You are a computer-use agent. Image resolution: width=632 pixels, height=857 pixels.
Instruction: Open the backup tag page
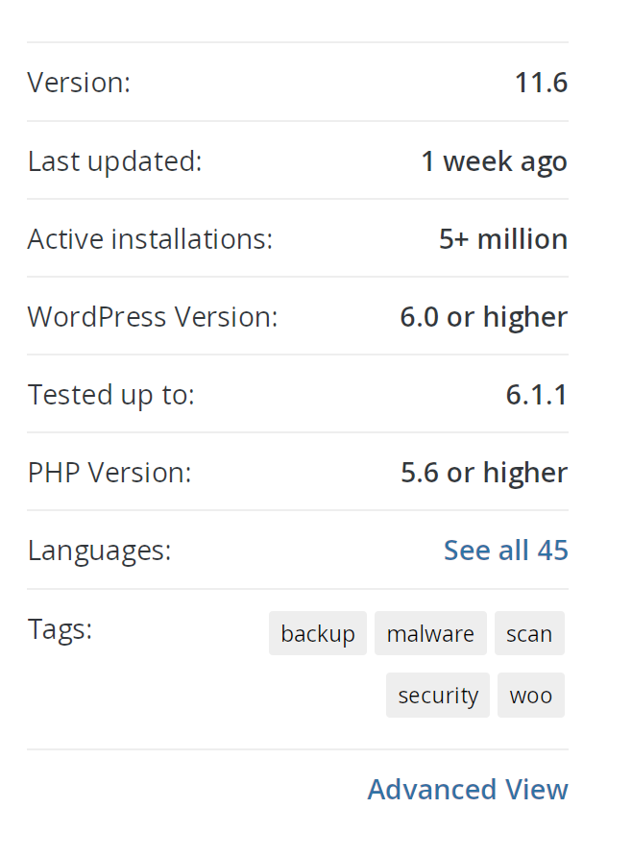click(x=318, y=633)
